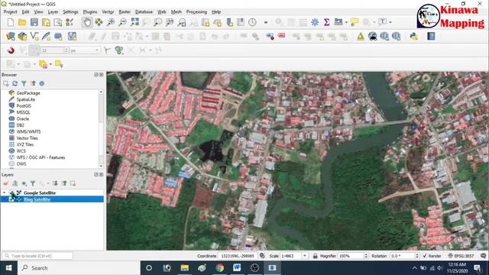Open Word from the taskbar
Viewport: 489px width, 275px height.
coord(237,268)
